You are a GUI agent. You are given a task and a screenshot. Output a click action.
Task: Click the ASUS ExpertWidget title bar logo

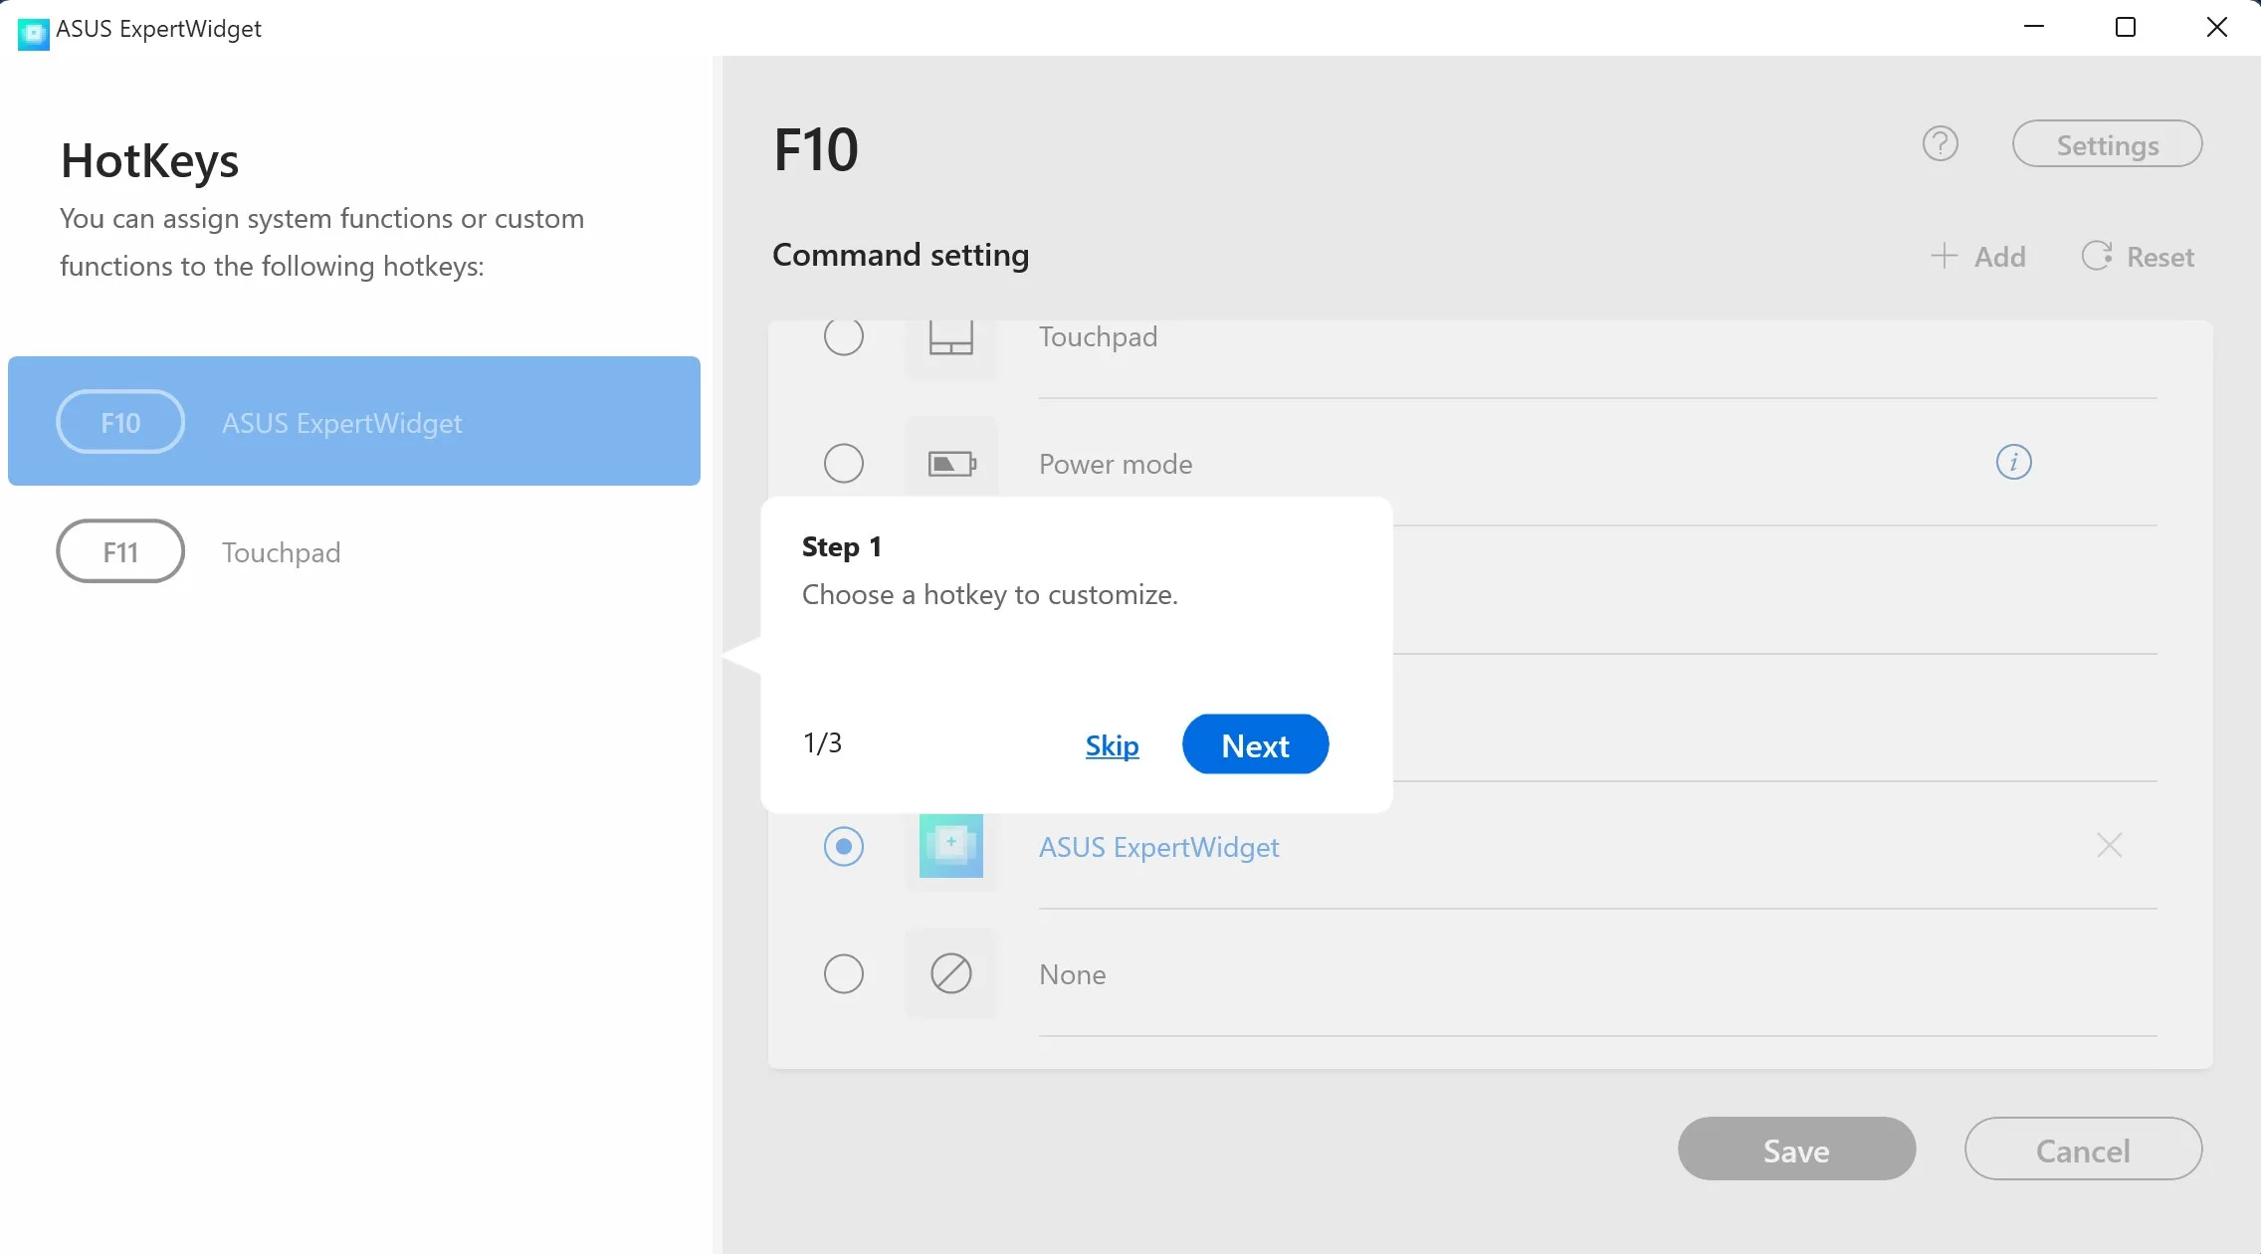coord(33,33)
